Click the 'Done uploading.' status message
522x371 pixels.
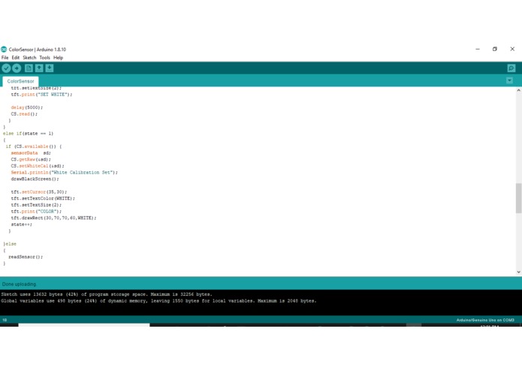pyautogui.click(x=19, y=284)
